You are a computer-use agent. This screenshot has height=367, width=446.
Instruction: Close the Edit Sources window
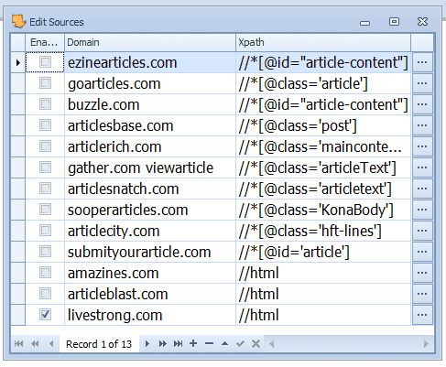coord(422,22)
